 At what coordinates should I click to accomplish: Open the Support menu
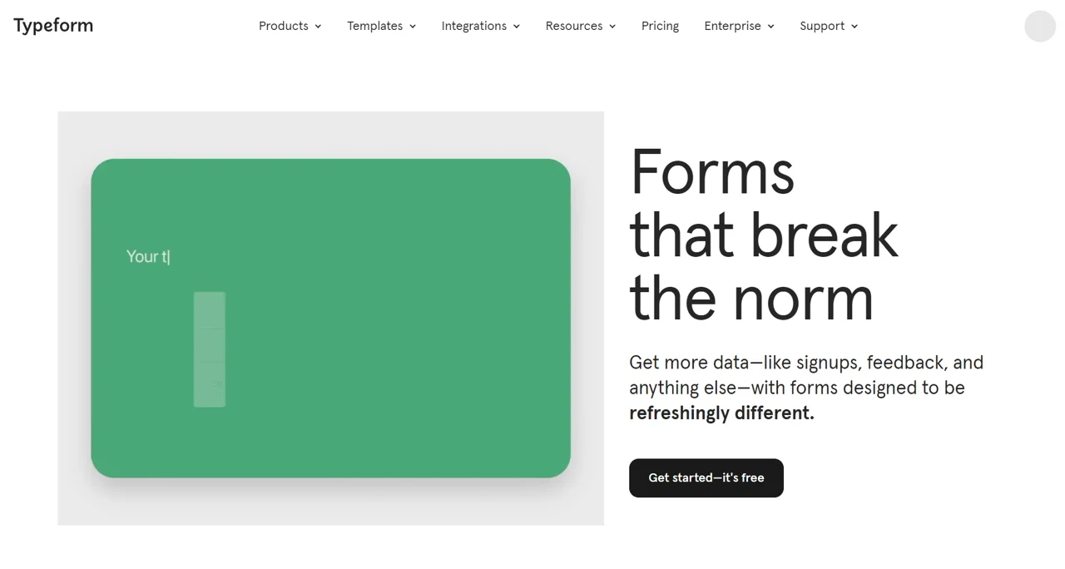click(829, 26)
